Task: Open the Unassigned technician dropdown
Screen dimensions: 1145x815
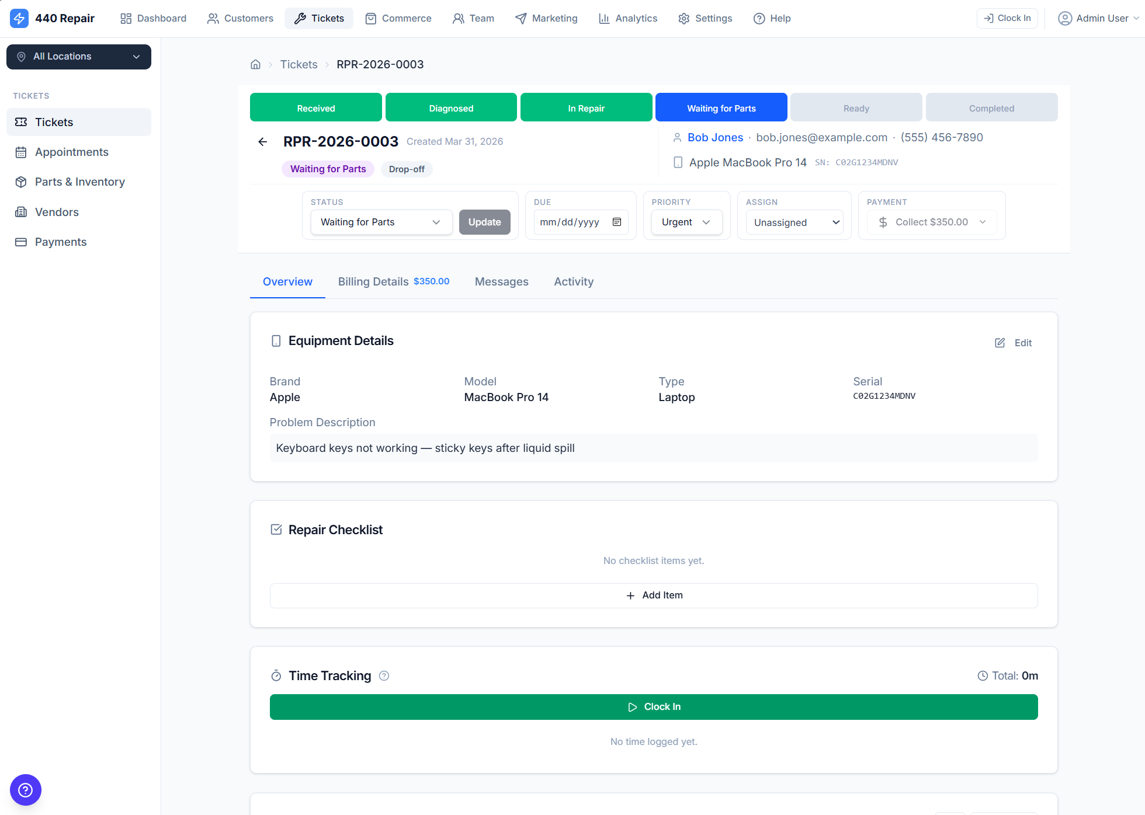Action: (794, 222)
